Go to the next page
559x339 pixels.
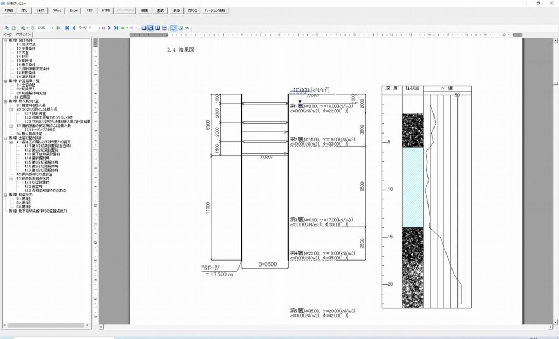tap(109, 28)
